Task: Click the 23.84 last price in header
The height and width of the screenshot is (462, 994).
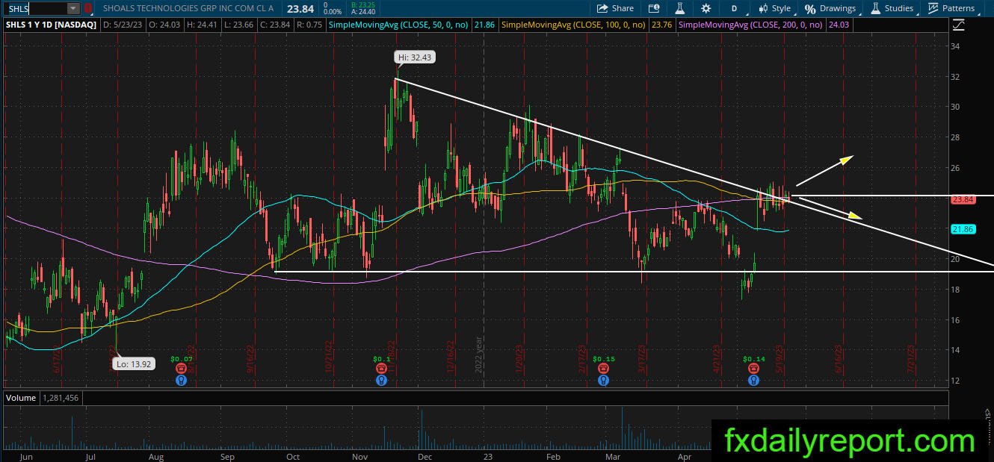Action: click(x=299, y=8)
